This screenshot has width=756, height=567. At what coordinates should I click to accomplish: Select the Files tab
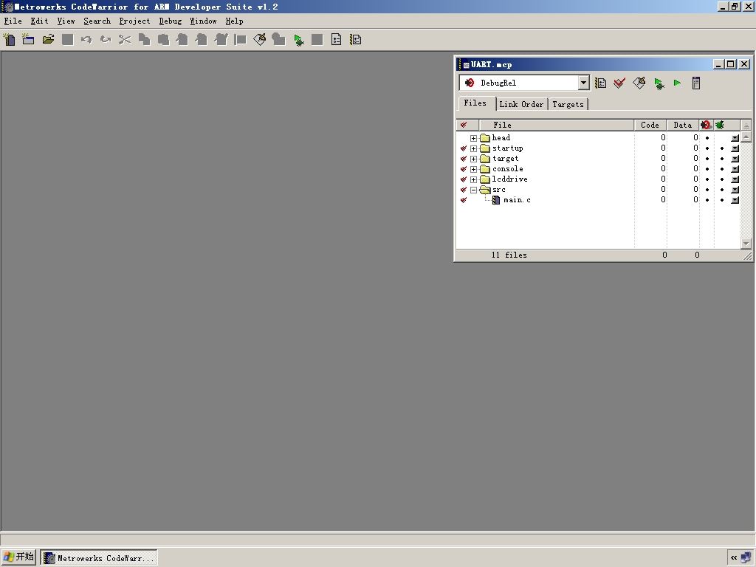(475, 103)
